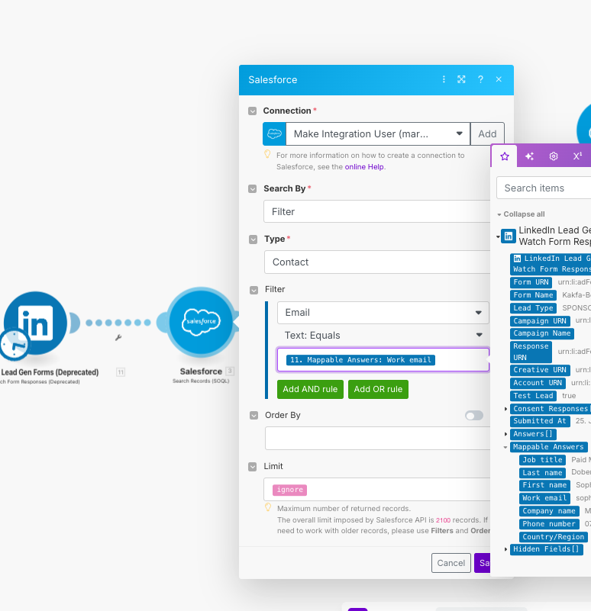Viewport: 591px width, 611px height.
Task: Collapse the Mappable Answers collection
Action: (505, 447)
